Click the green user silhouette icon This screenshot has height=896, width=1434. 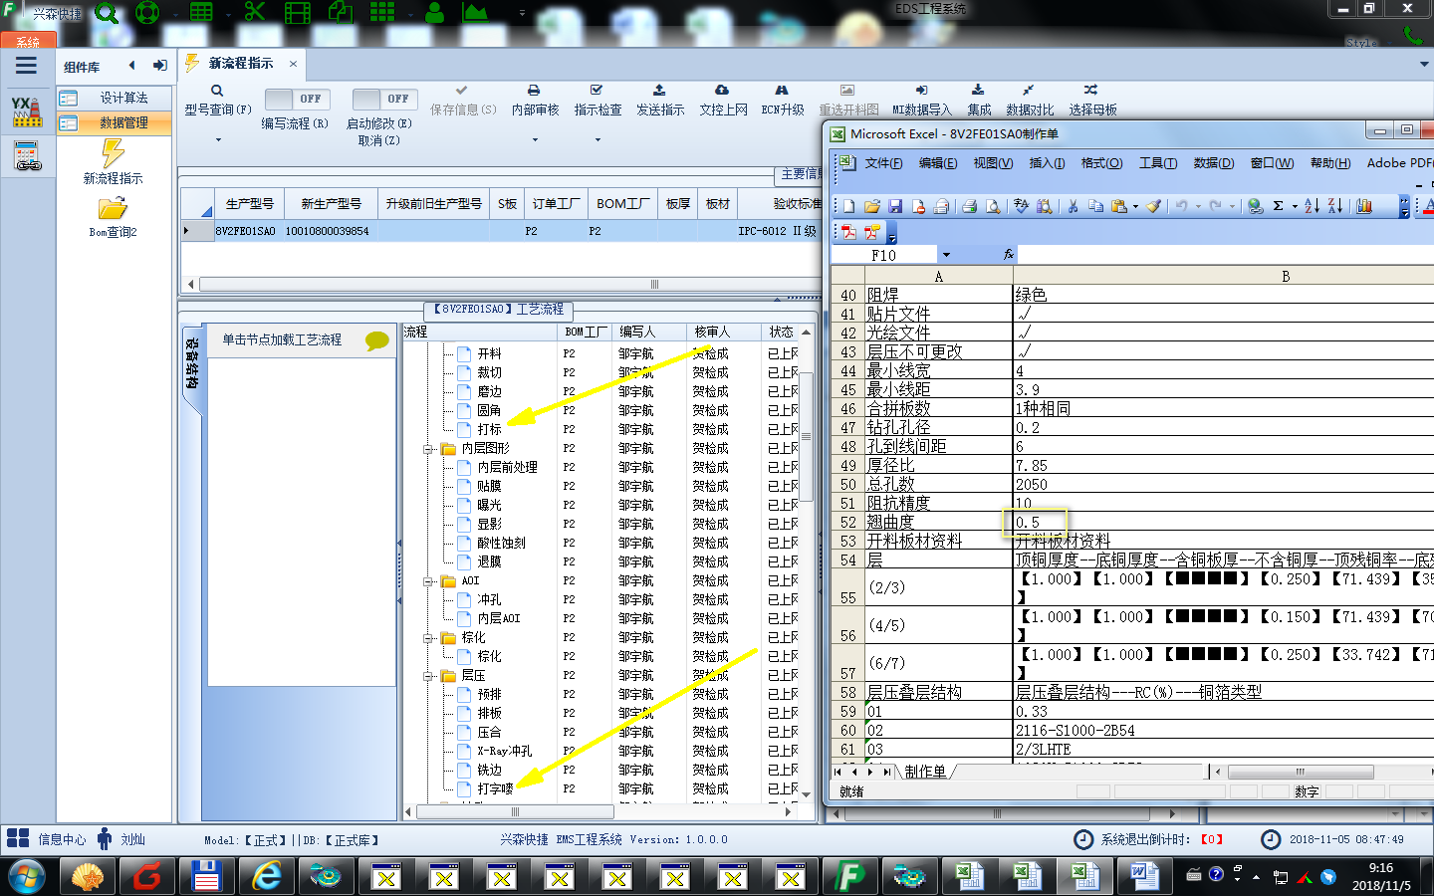coord(434,12)
